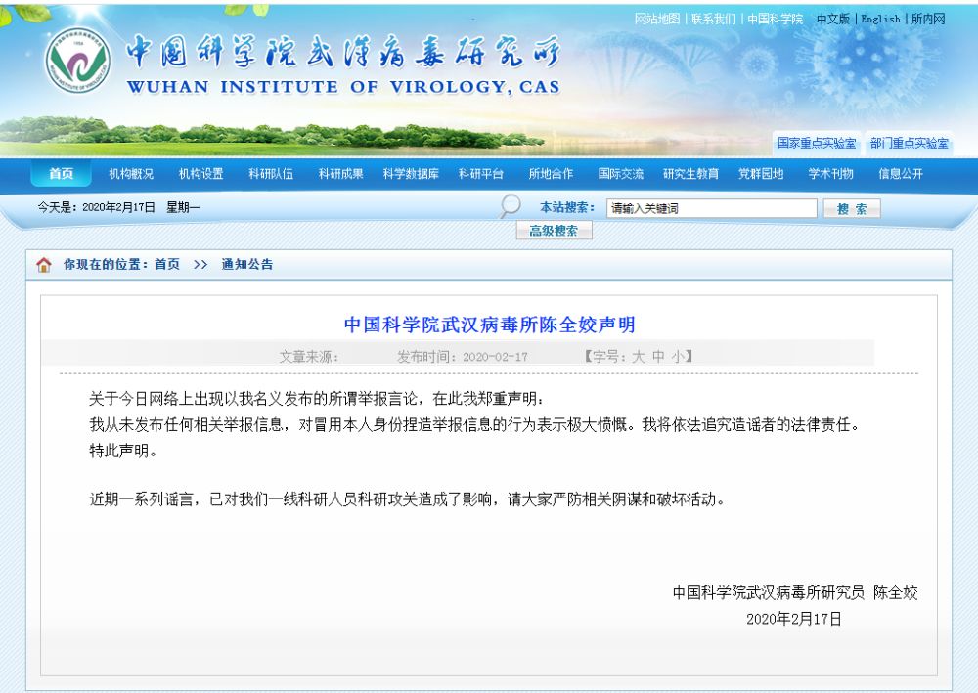The image size is (978, 693).
Task: Open the 部门重点实验室 tab
Action: pyautogui.click(x=909, y=144)
